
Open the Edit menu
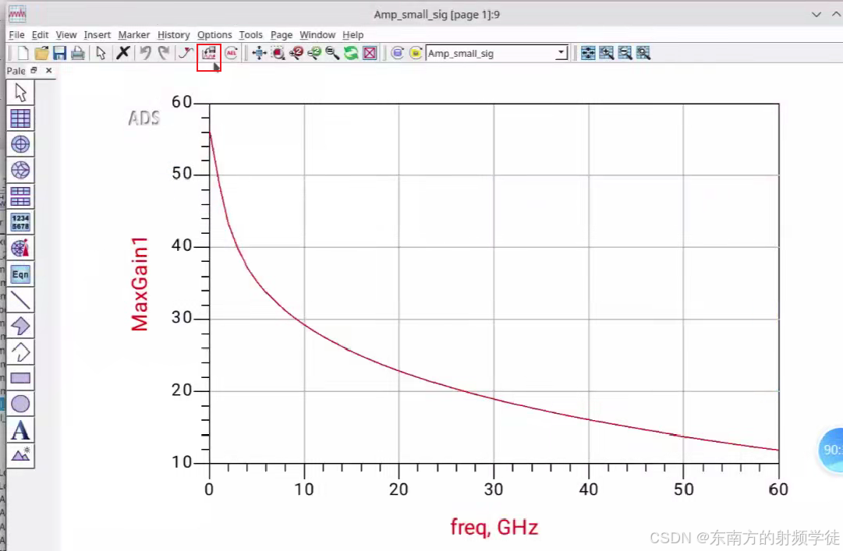tap(40, 34)
